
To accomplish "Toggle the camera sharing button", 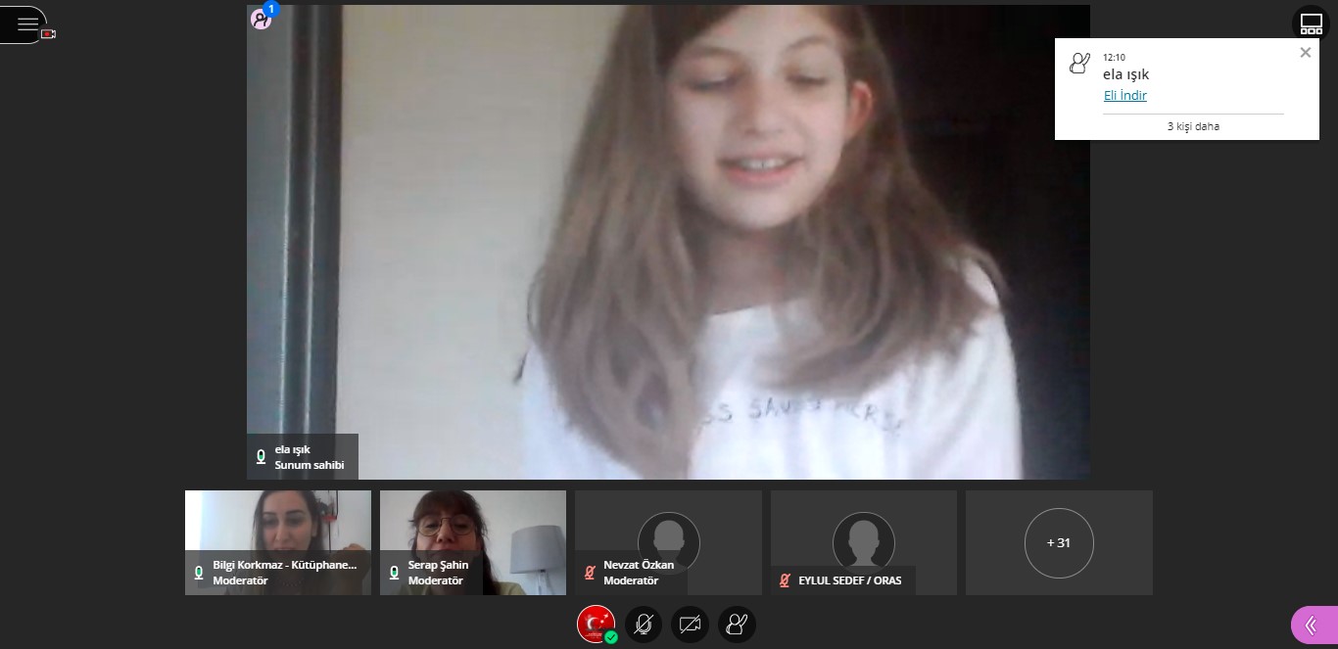I will 690,625.
